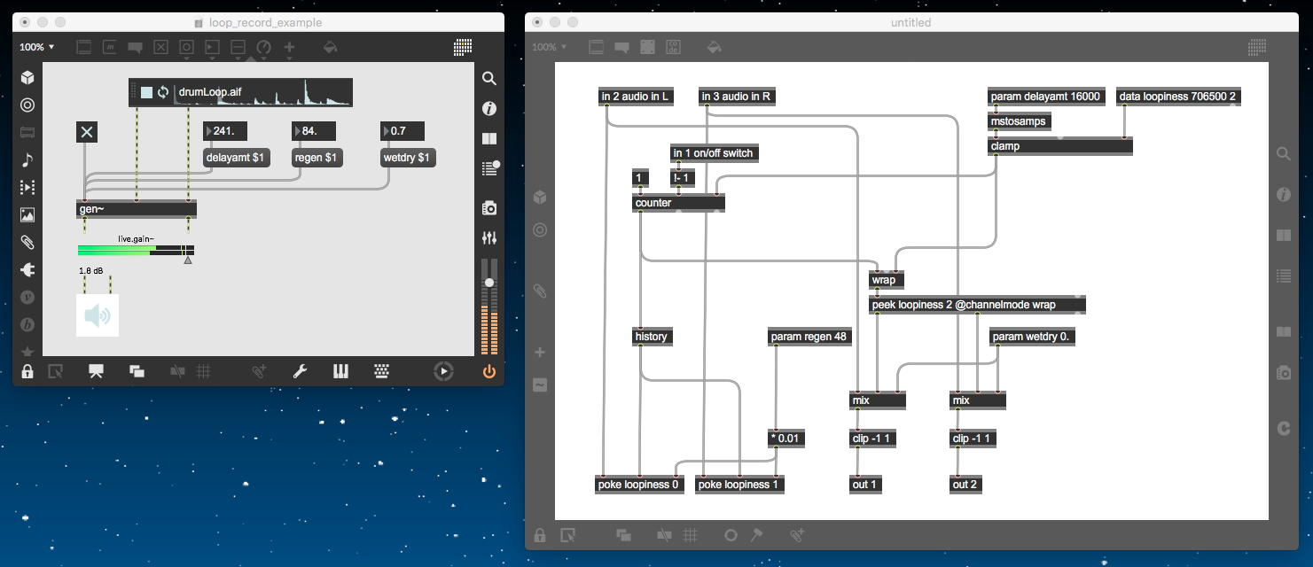Open the reference book icon in the loop_record_example sidebar
This screenshot has height=567, width=1313.
(488, 138)
